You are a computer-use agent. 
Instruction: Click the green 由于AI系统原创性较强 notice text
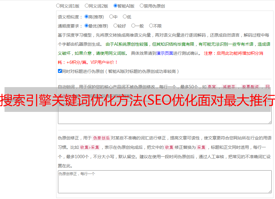(x=127, y=44)
